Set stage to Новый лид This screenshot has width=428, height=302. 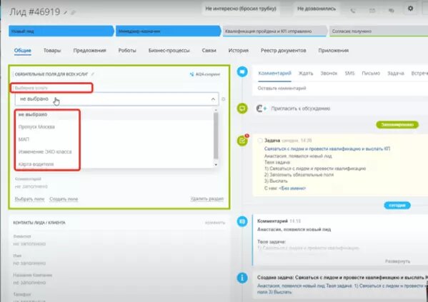tap(61, 31)
